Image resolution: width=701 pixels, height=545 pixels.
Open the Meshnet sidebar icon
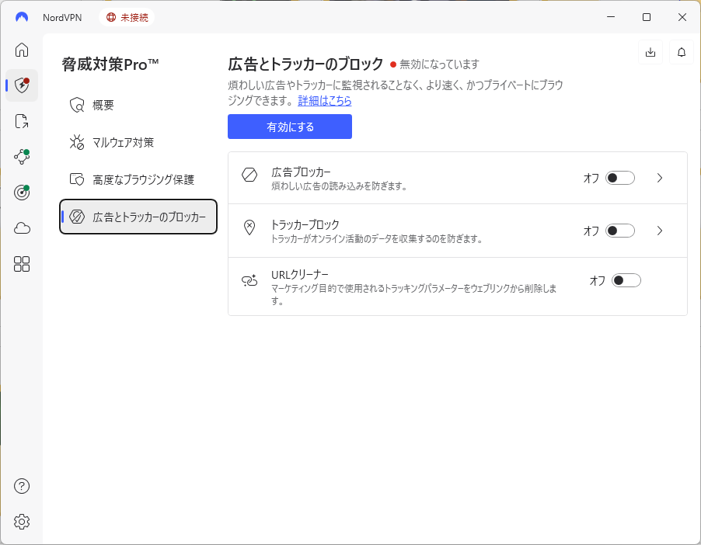[22, 157]
